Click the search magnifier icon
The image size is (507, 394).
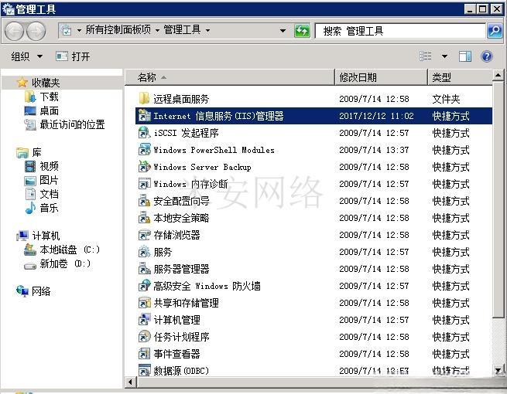pyautogui.click(x=495, y=31)
